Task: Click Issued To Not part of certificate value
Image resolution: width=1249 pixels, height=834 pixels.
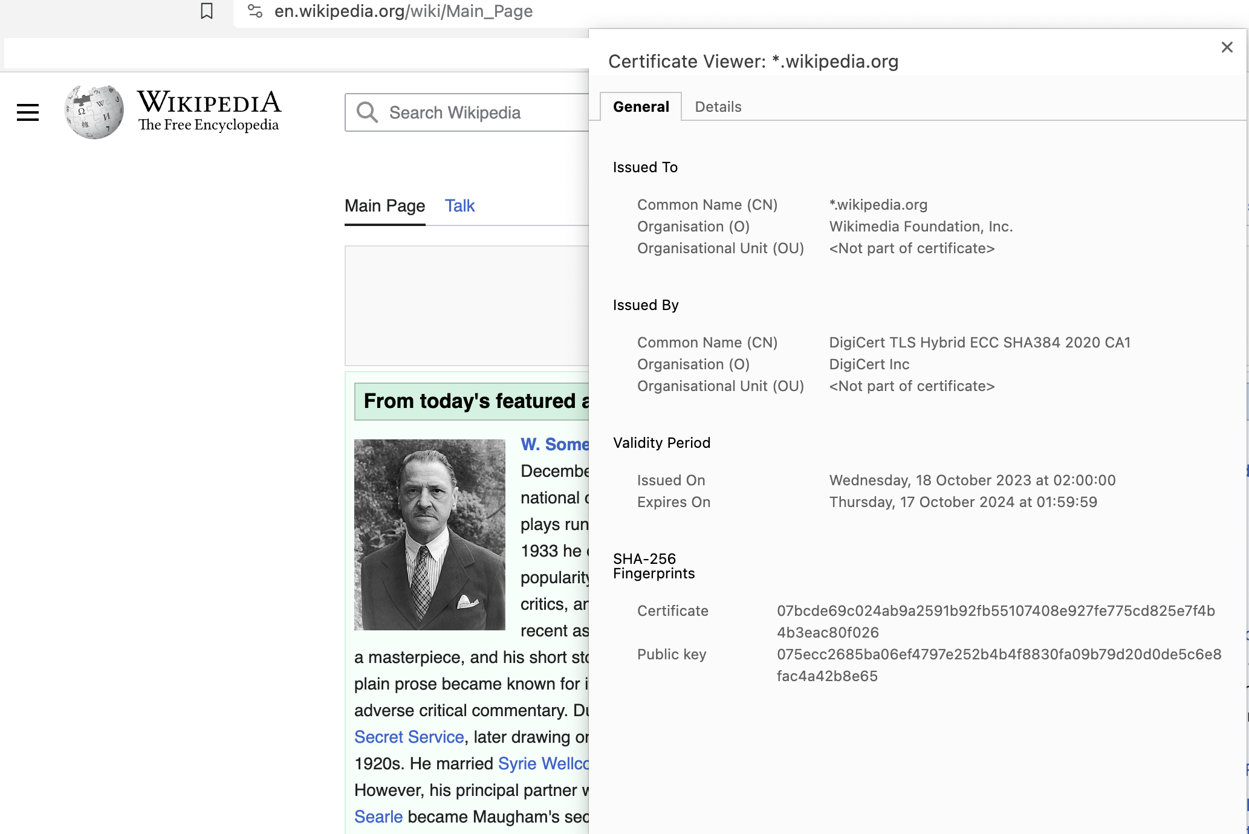Action: click(x=912, y=248)
